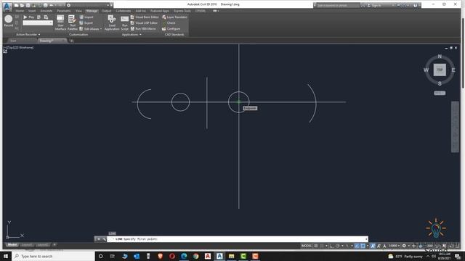Click the Plot quick access icon
The image size is (465, 261).
click(45, 5)
